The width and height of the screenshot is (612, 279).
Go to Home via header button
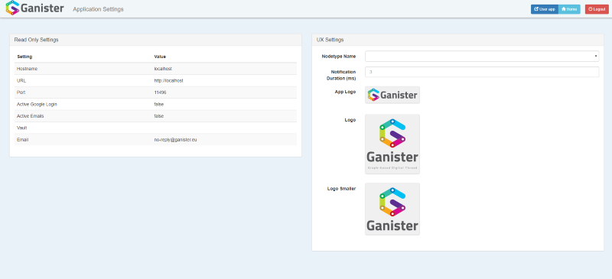tap(569, 9)
